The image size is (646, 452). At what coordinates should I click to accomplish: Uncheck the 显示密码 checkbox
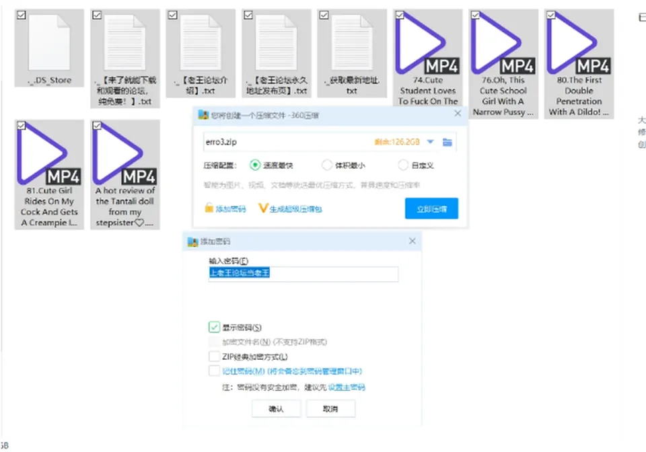click(214, 328)
